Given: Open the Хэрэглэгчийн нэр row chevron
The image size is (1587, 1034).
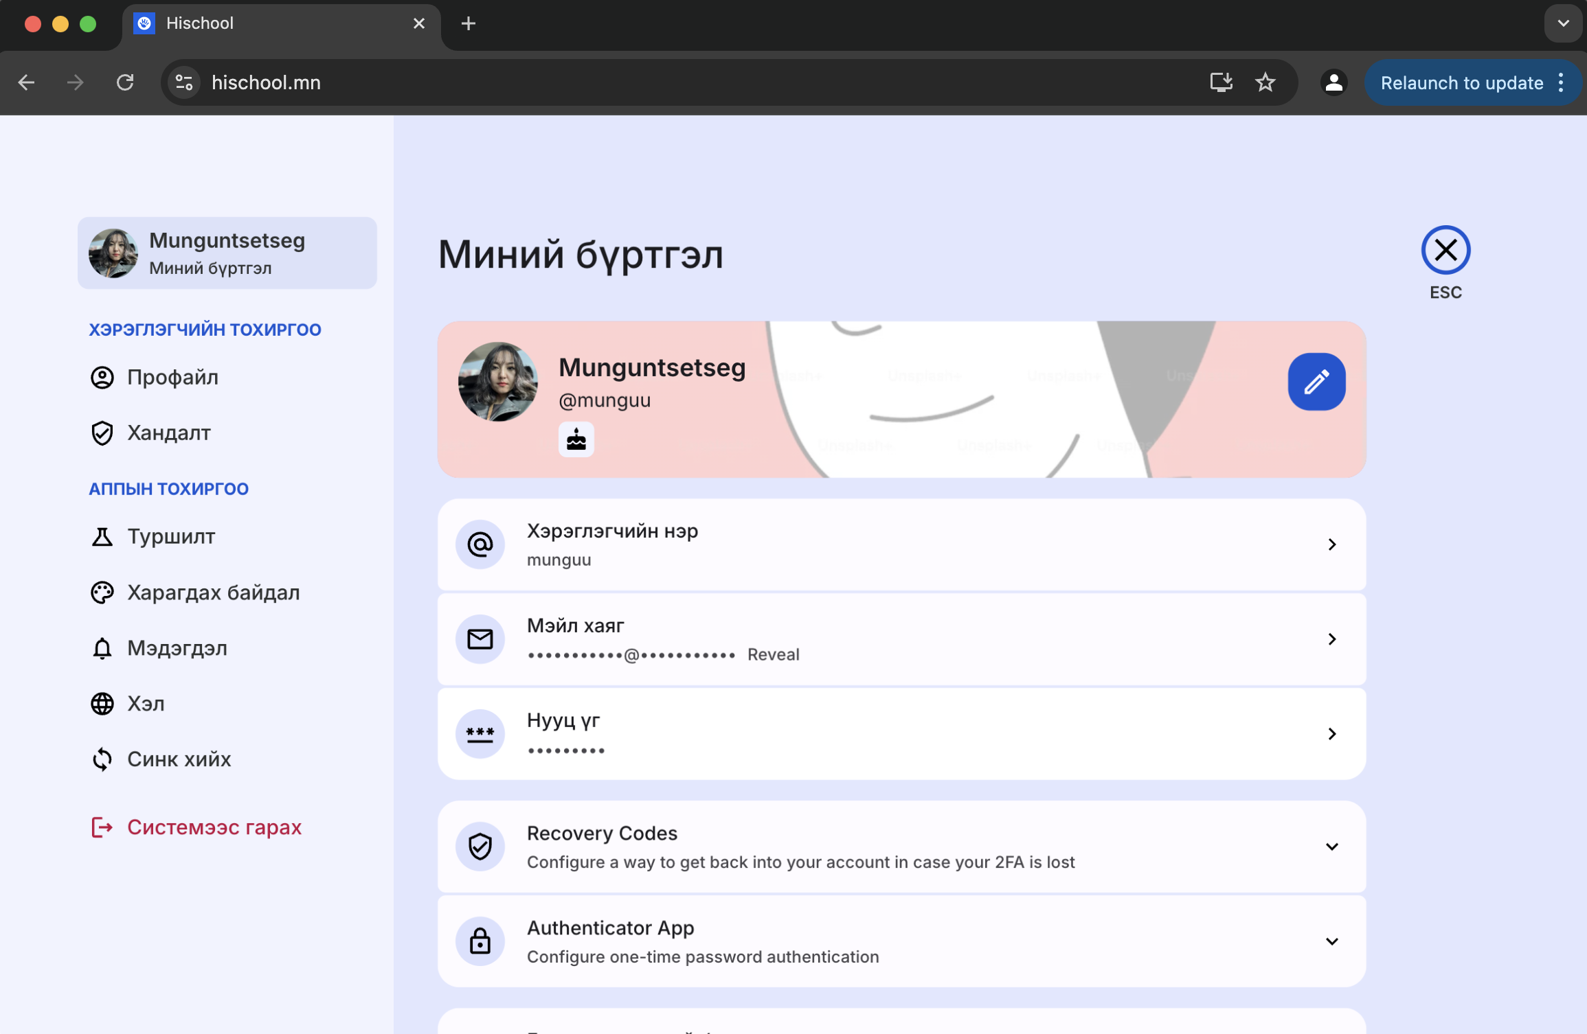Looking at the screenshot, I should click(x=1331, y=544).
